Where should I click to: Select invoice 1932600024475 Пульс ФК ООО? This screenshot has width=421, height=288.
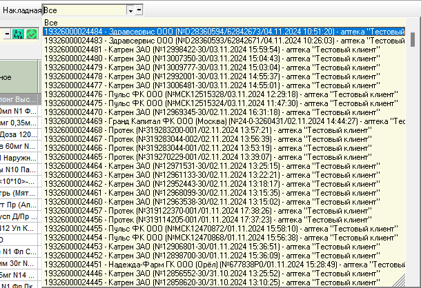point(224,103)
